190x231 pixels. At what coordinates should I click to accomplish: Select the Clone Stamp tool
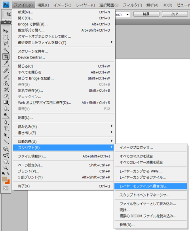tap(6, 83)
